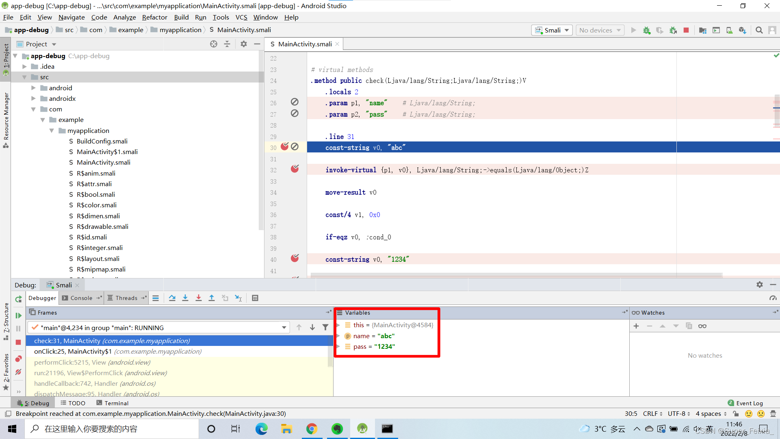
Task: Stop the running app
Action: point(686,30)
